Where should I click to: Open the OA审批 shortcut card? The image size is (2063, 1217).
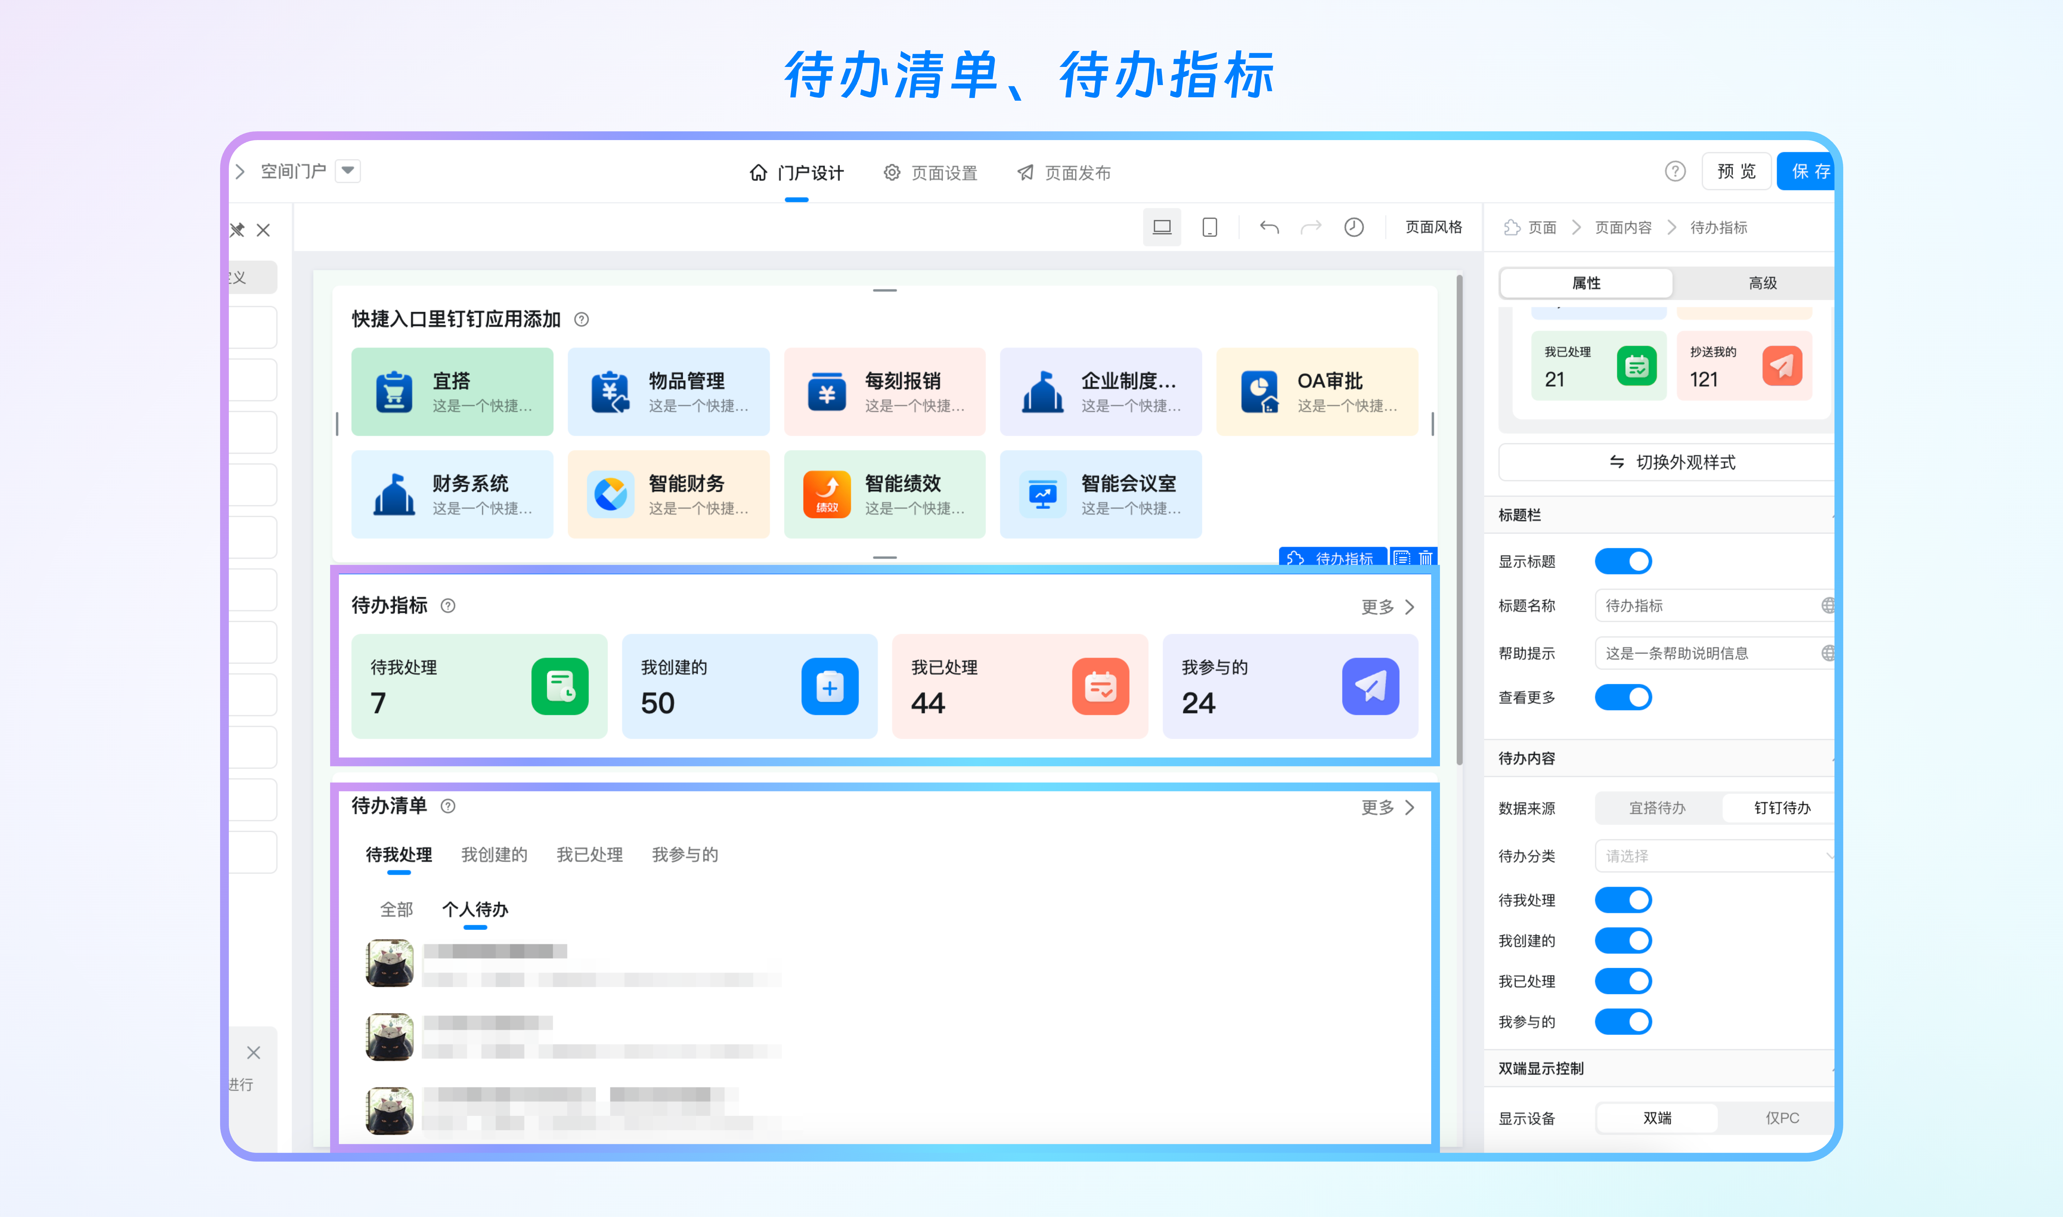coord(1317,392)
